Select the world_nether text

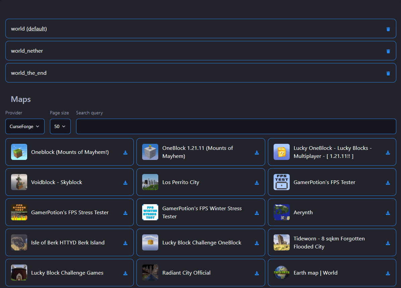27,51
